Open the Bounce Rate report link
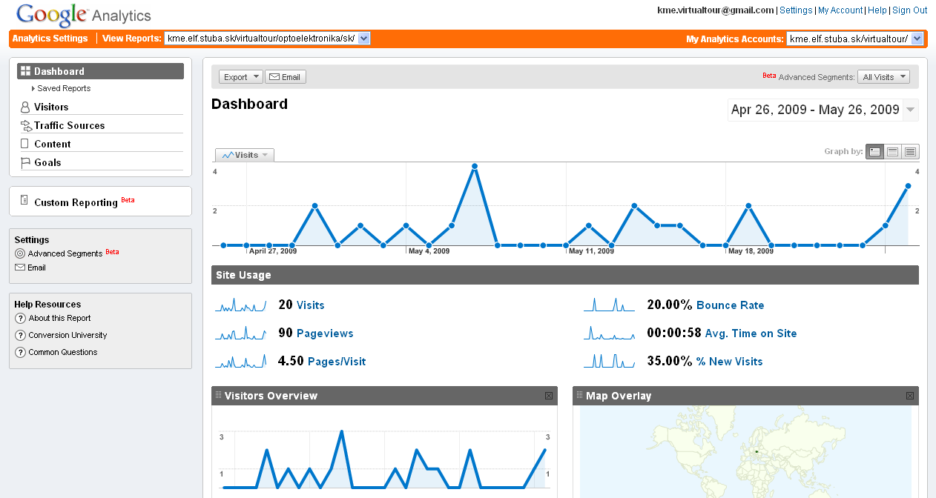 pyautogui.click(x=730, y=305)
